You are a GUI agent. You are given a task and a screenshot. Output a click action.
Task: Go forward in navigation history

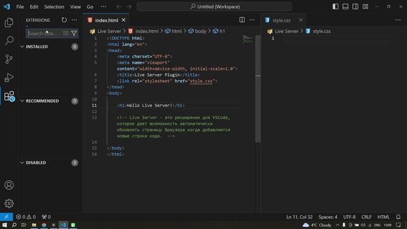coord(129,7)
